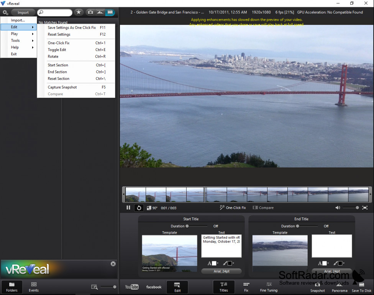Image resolution: width=374 pixels, height=295 pixels.
Task: Expand the Tools submenu
Action: [19, 41]
